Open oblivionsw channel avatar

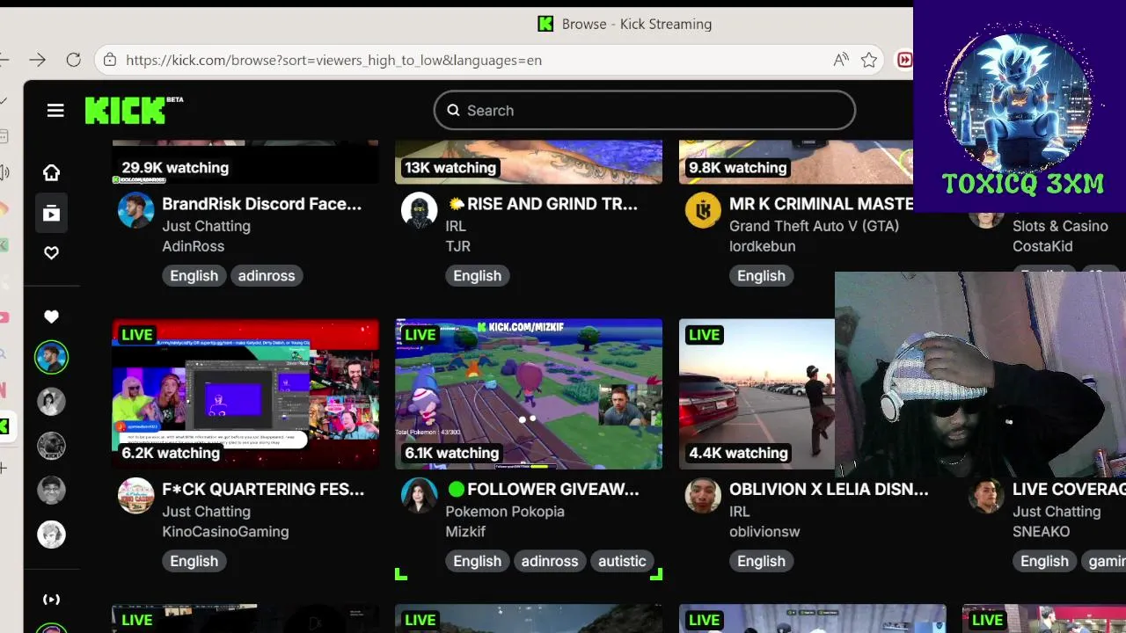pos(703,496)
